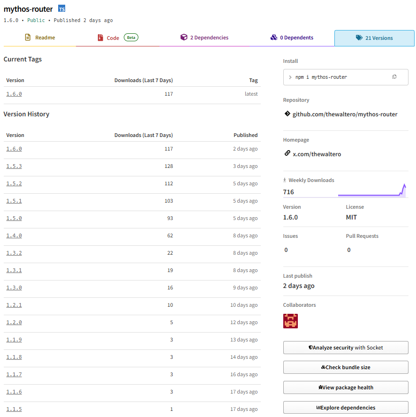Click View package health button
Image resolution: width=416 pixels, height=417 pixels.
click(x=346, y=387)
